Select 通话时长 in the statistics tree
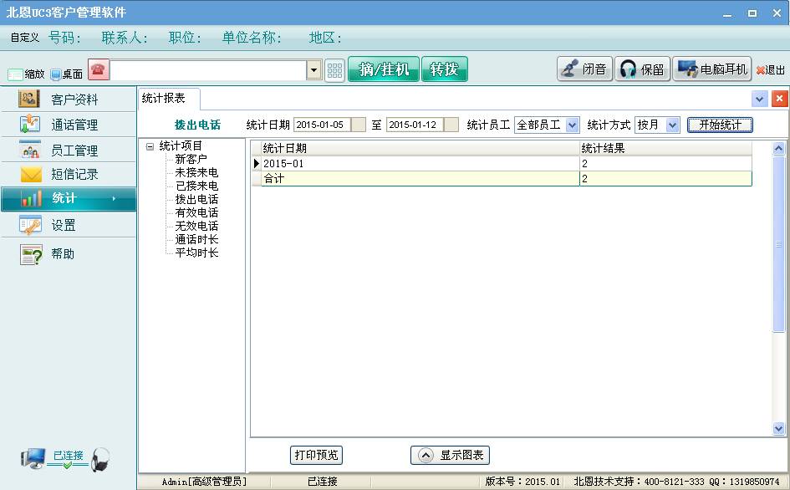This screenshot has height=490, width=790. [196, 239]
